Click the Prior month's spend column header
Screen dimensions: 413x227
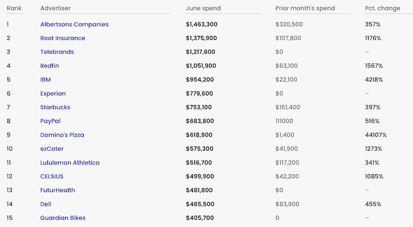click(x=305, y=8)
